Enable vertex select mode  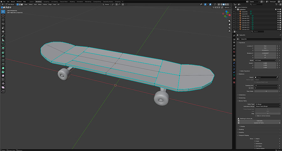tap(18, 4)
